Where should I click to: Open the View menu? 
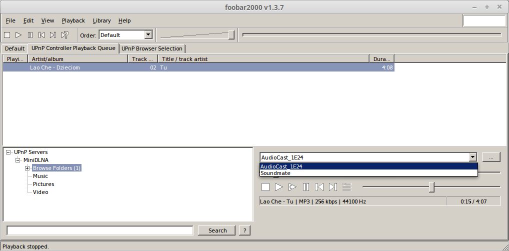47,20
